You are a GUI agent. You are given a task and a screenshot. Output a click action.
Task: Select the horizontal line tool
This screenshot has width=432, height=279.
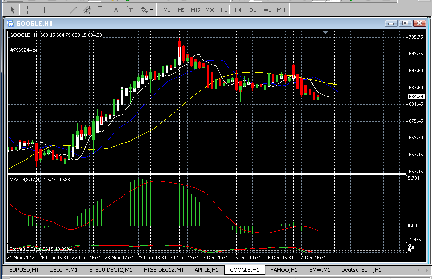coord(59,10)
